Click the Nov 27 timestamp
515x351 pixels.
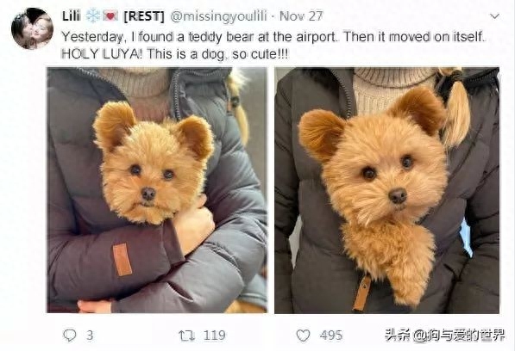click(301, 16)
